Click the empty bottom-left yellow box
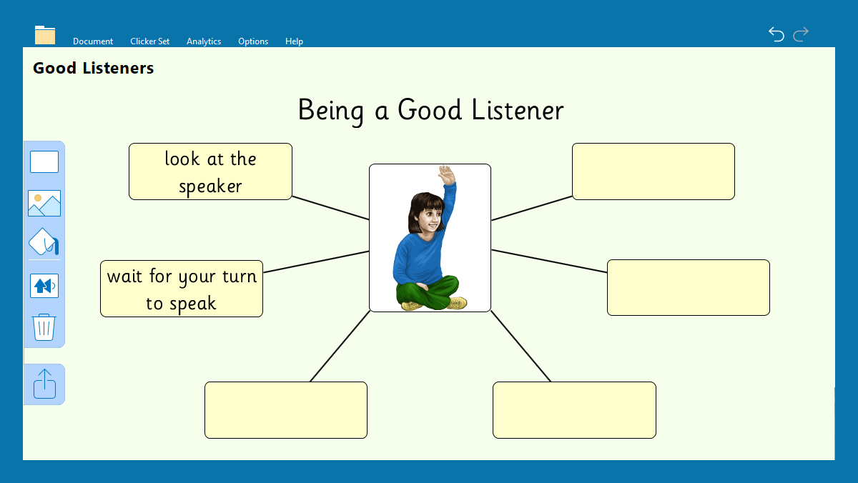The width and height of the screenshot is (858, 483). 286,410
